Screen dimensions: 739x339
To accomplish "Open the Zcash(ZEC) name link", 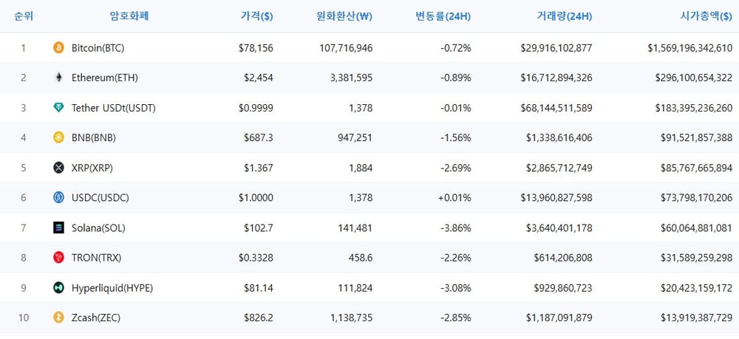I will coord(96,318).
